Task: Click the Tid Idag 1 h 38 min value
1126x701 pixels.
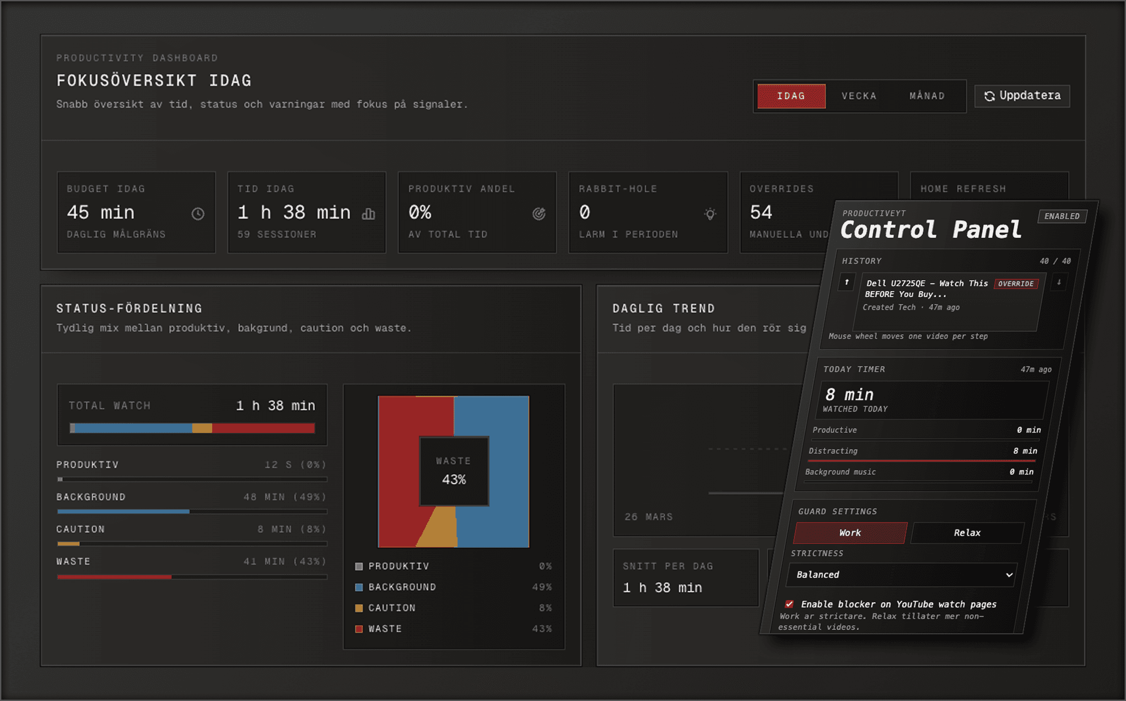Action: tap(294, 212)
